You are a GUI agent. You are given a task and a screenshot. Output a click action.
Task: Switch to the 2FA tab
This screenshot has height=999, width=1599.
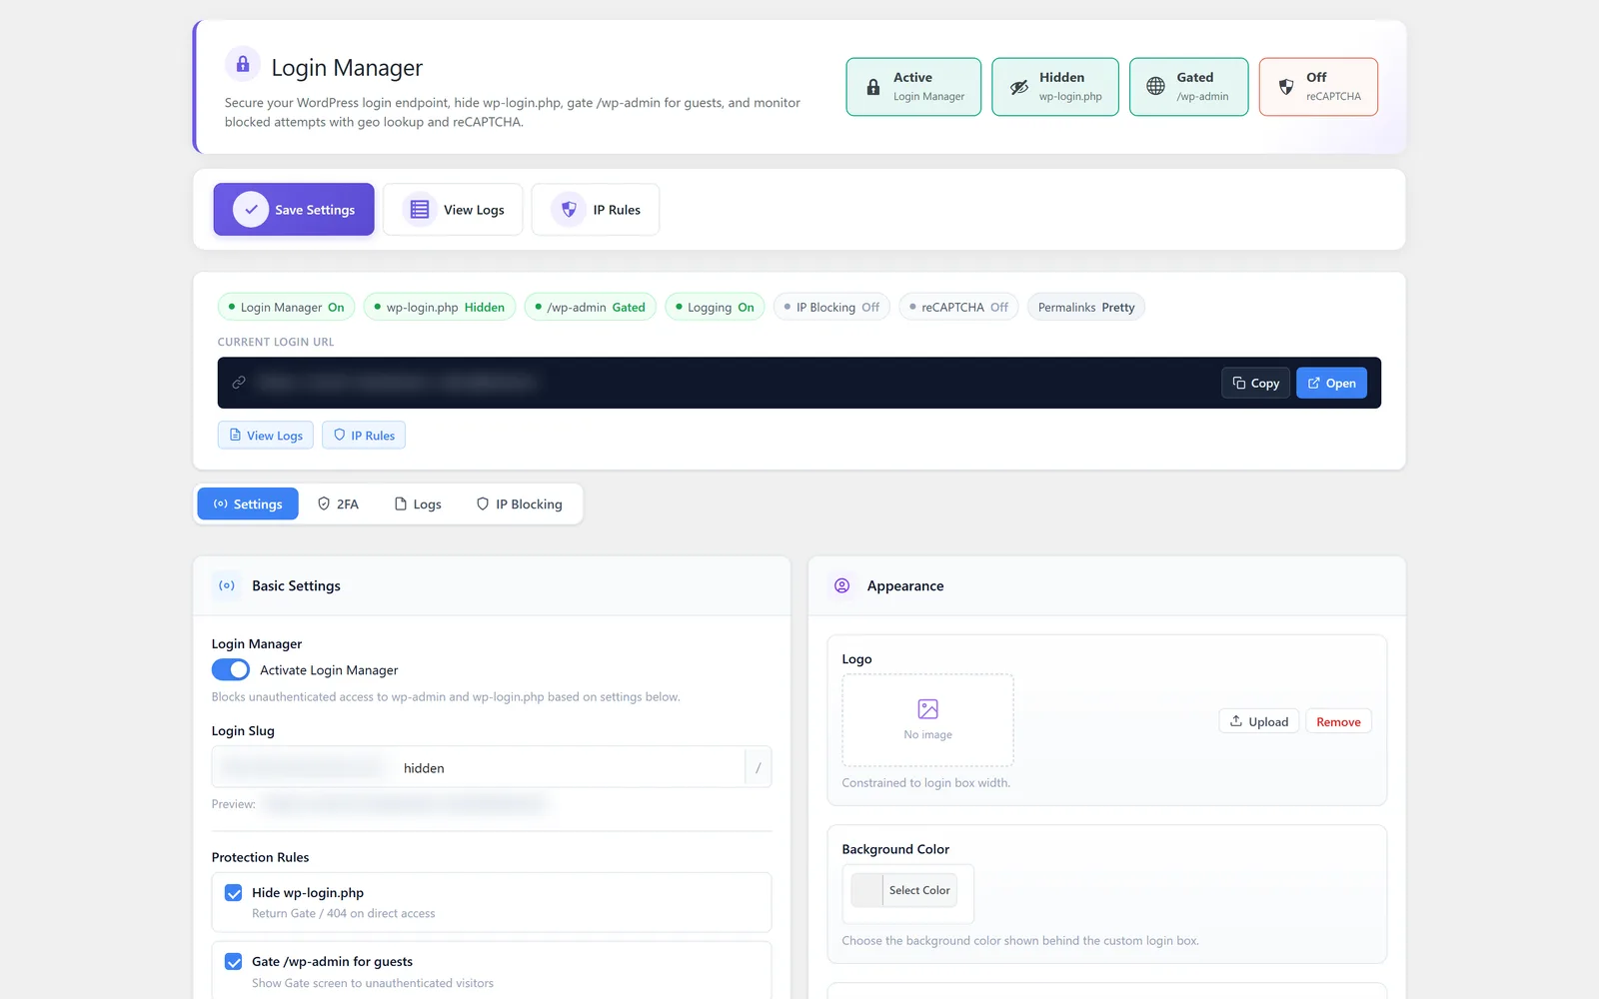click(338, 504)
